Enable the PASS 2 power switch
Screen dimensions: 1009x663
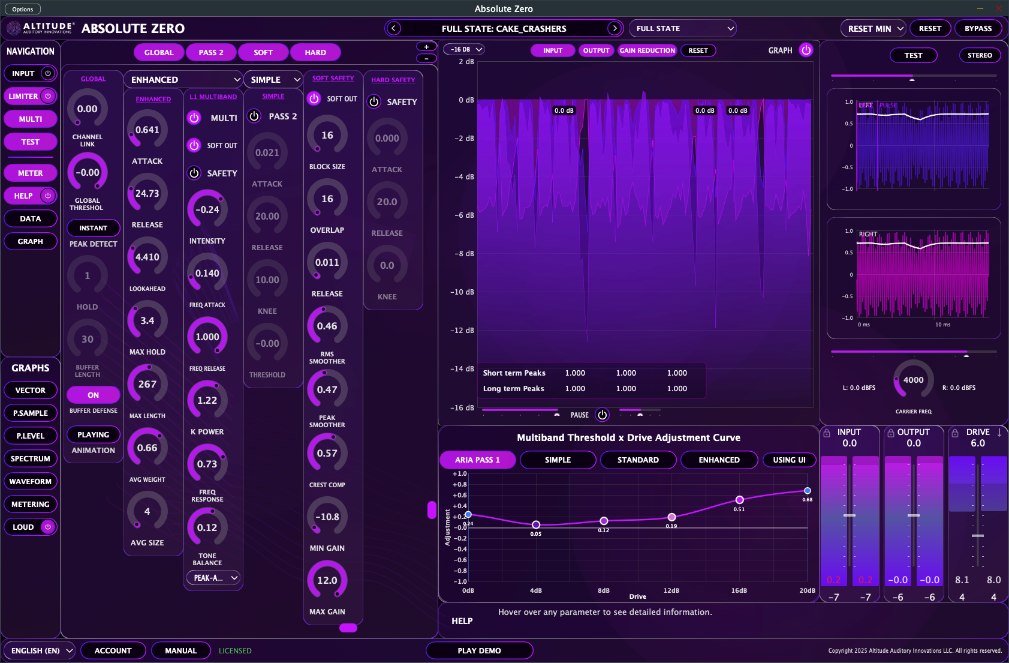click(x=254, y=116)
